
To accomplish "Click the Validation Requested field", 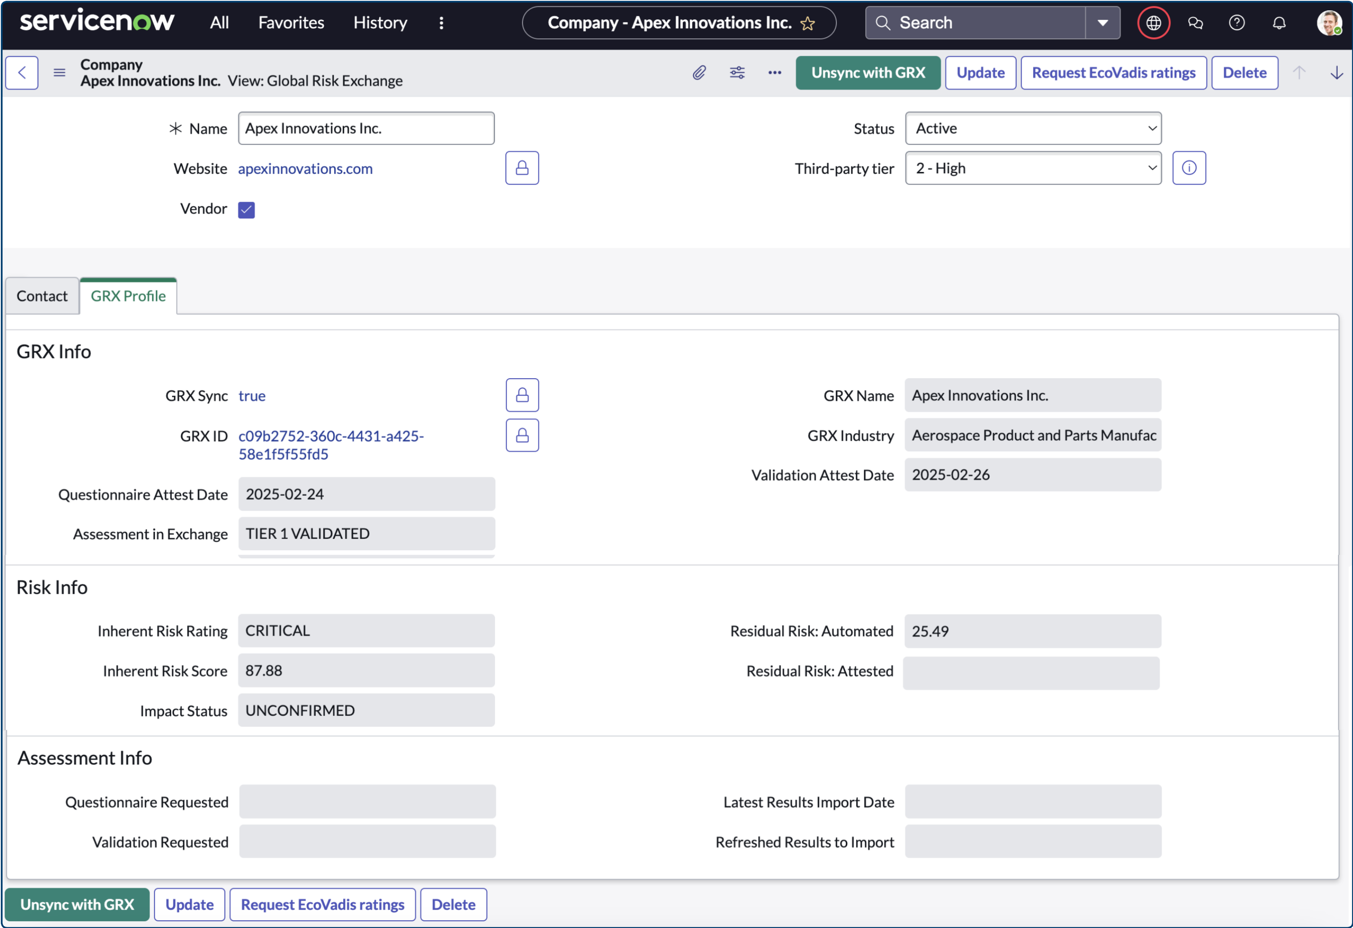I will pyautogui.click(x=368, y=842).
